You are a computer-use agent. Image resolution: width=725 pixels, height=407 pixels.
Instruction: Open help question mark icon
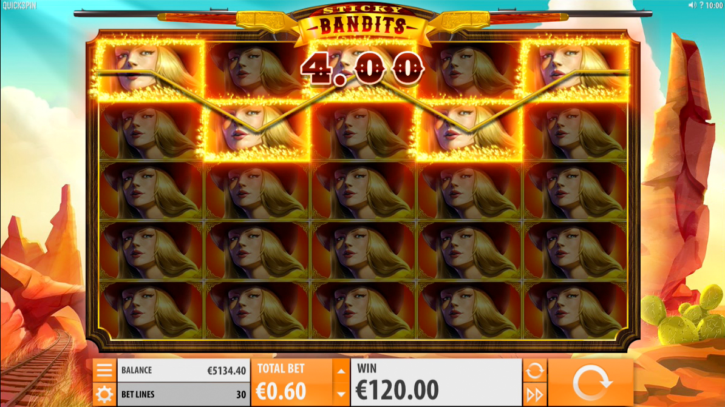tap(701, 5)
